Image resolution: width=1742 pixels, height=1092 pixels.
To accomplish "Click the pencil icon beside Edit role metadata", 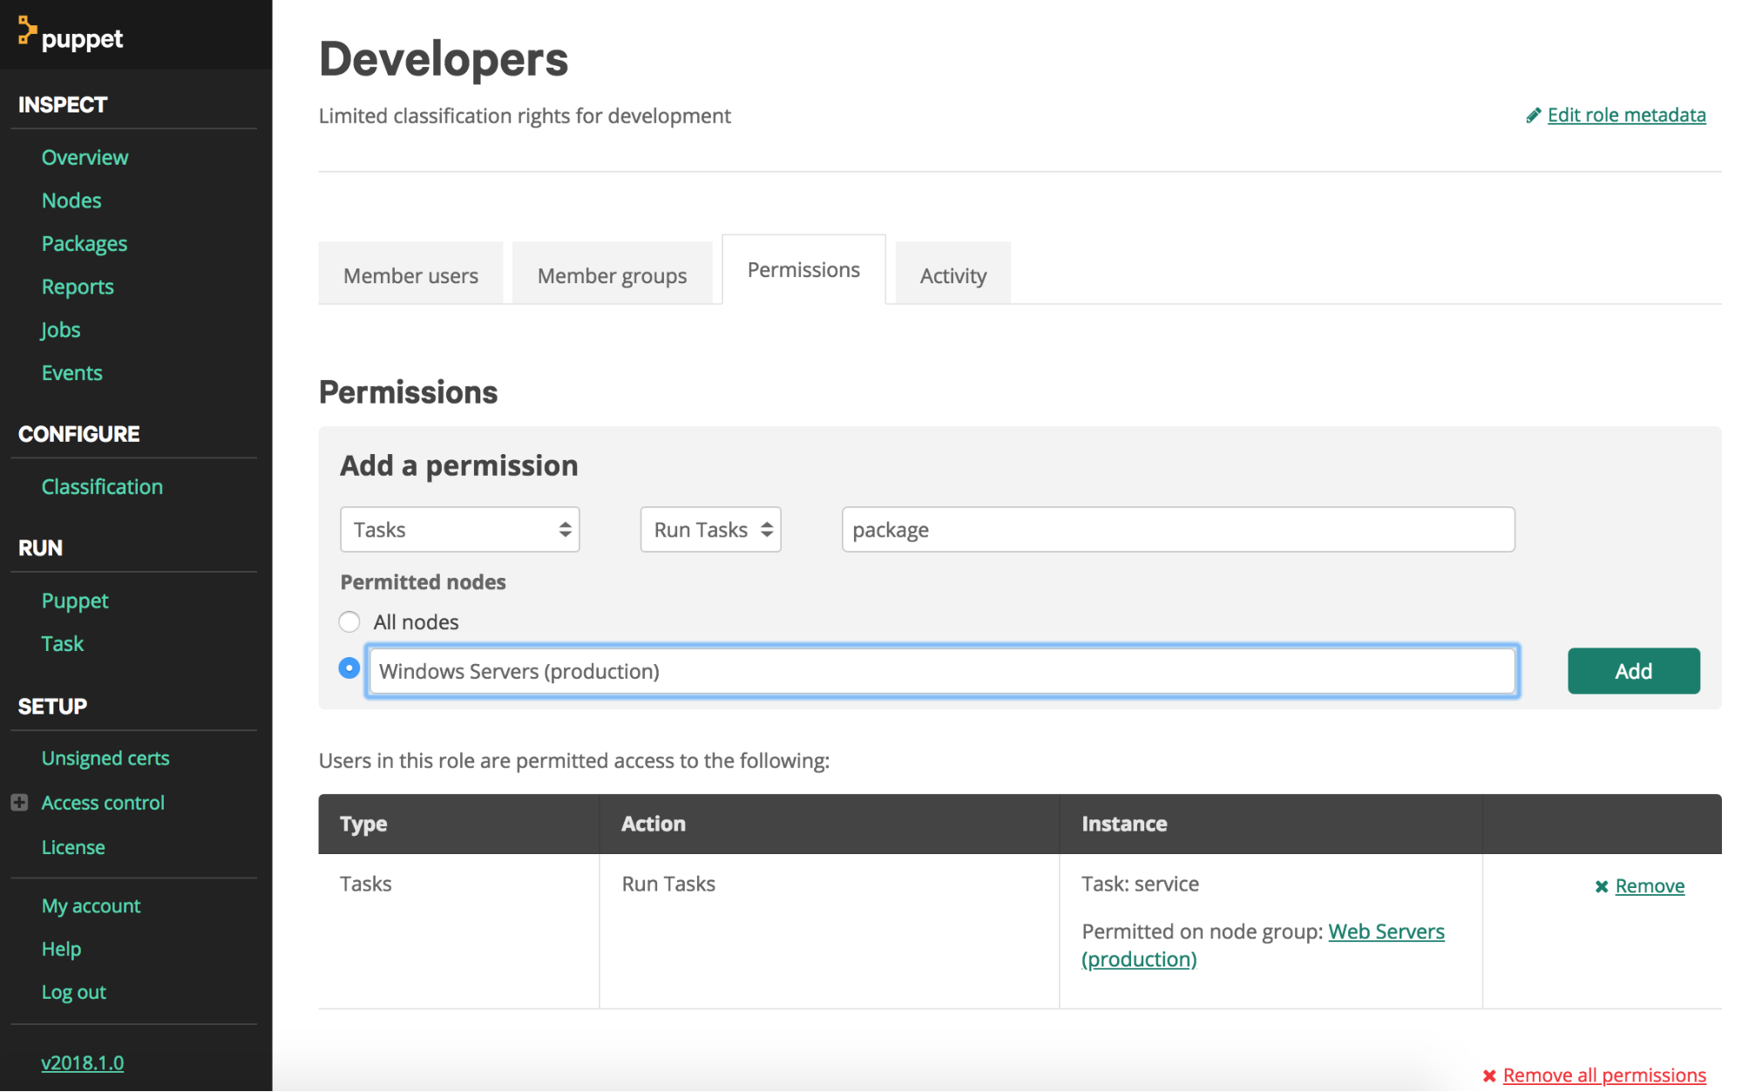I will click(x=1533, y=115).
